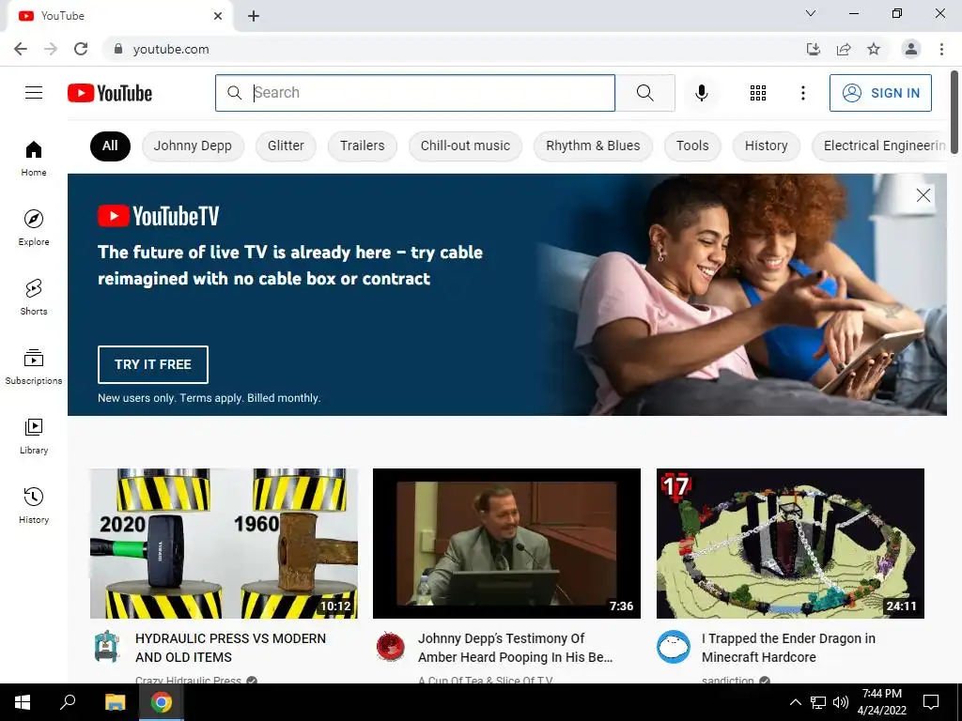This screenshot has width=962, height=721.
Task: Open the hamburger guide menu
Action: (34, 93)
